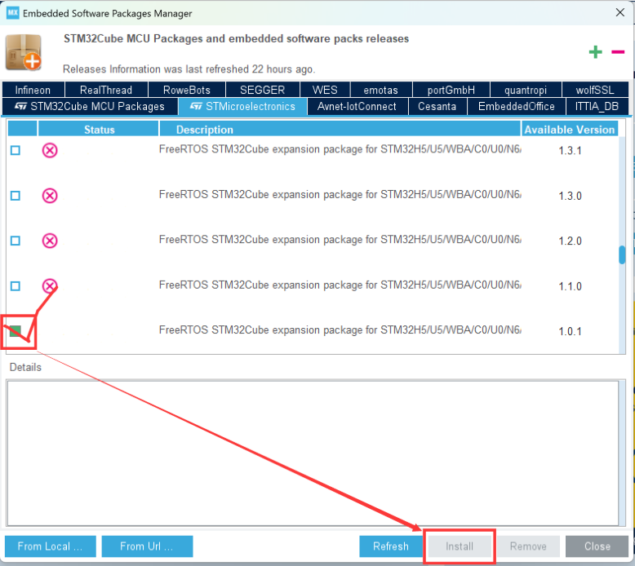Click the pink minus collapse-all icon

point(618,51)
